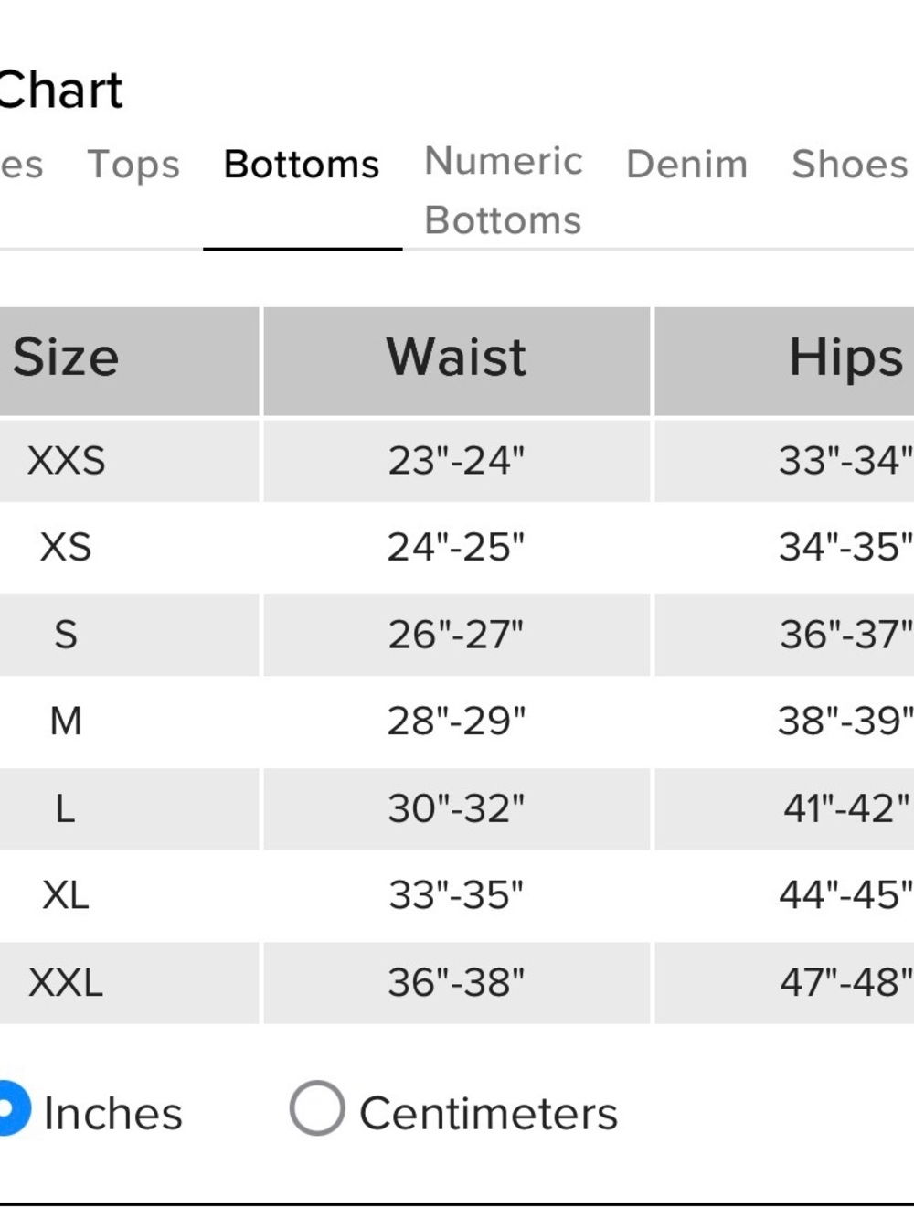Switch to Numeric Bottoms tab
914x1219 pixels.
click(503, 190)
